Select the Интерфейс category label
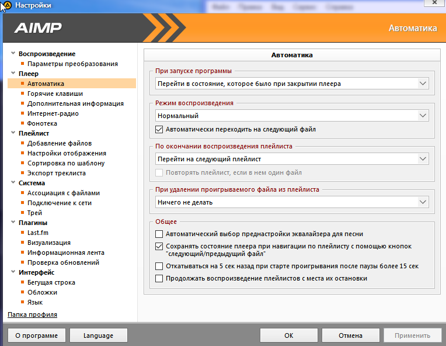Screen dimensions: 446x346 [36, 272]
